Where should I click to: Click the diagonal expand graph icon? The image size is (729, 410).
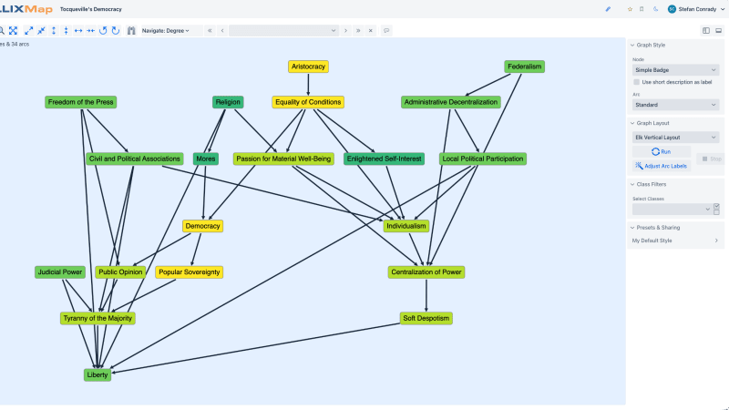pyautogui.click(x=29, y=31)
